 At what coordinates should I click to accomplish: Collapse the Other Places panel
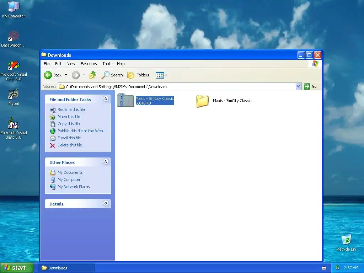pos(106,162)
